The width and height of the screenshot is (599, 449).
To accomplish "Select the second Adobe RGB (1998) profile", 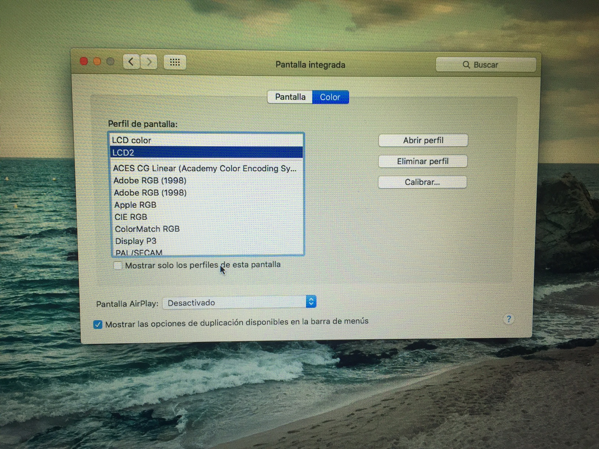I will [207, 193].
